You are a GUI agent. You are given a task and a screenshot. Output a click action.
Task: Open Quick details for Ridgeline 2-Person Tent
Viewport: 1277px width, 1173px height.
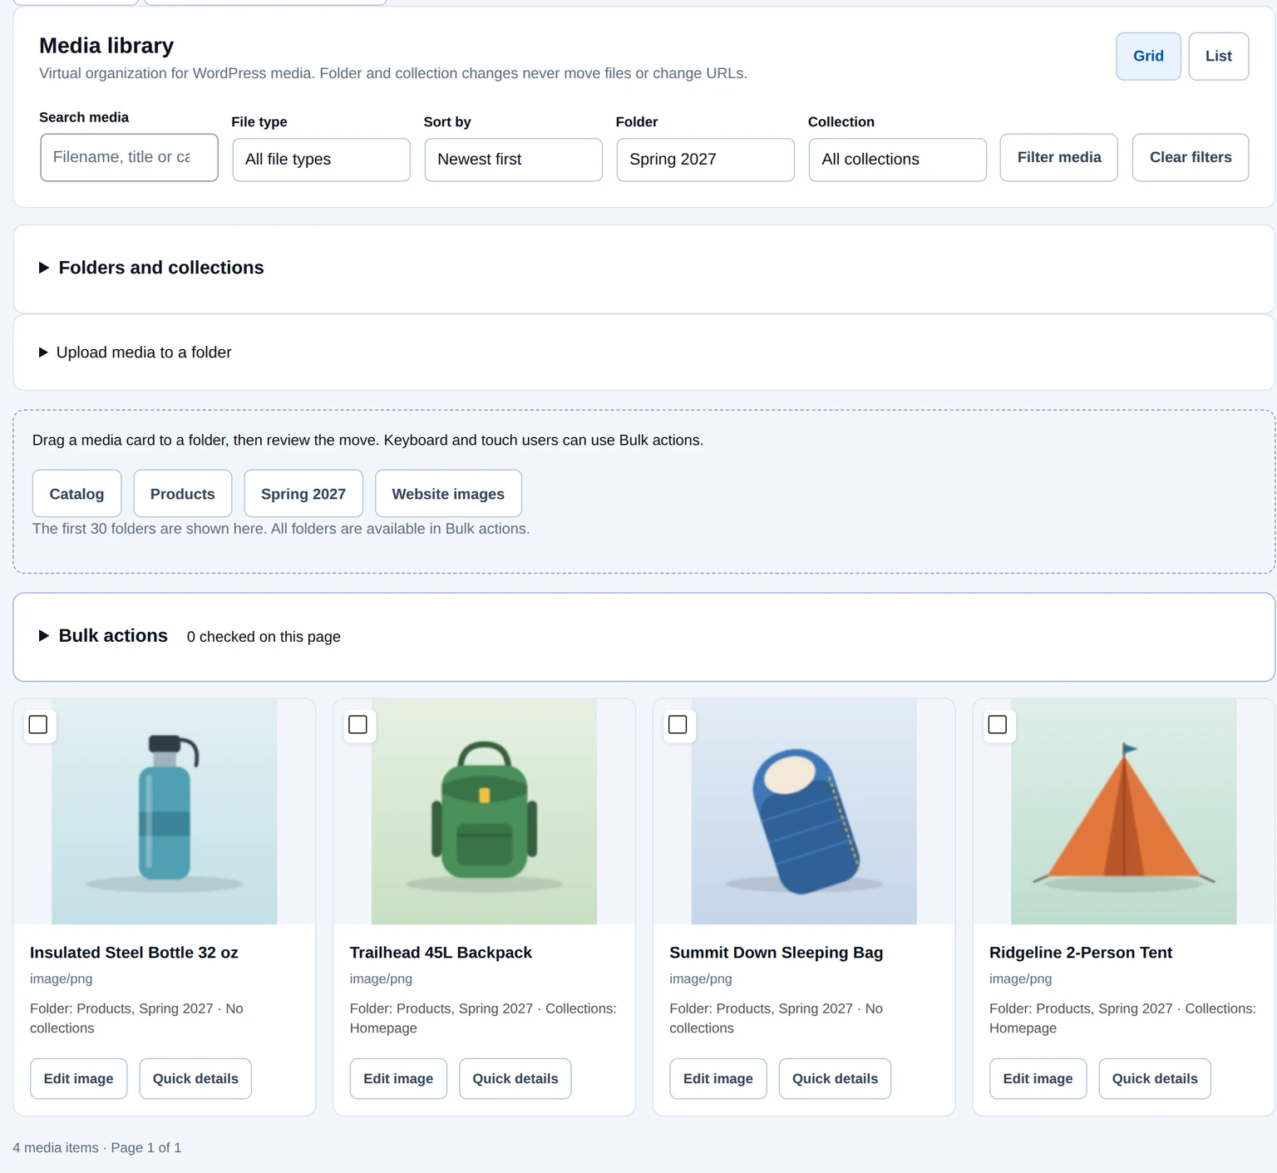[1155, 1078]
